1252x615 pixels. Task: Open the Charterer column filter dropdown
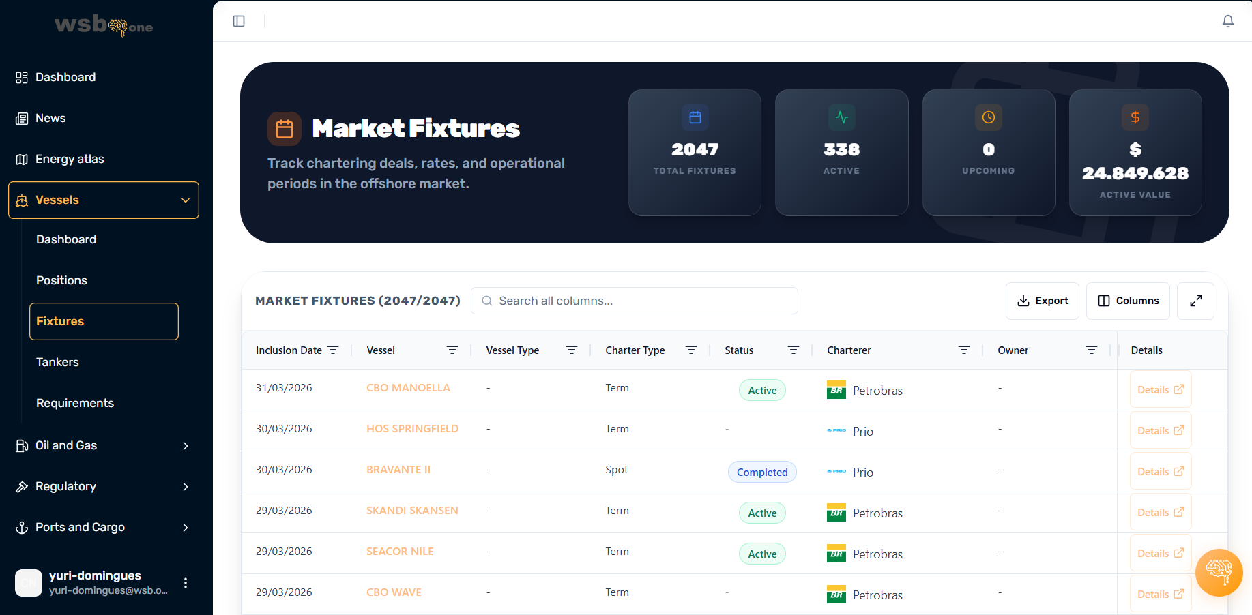(x=963, y=350)
